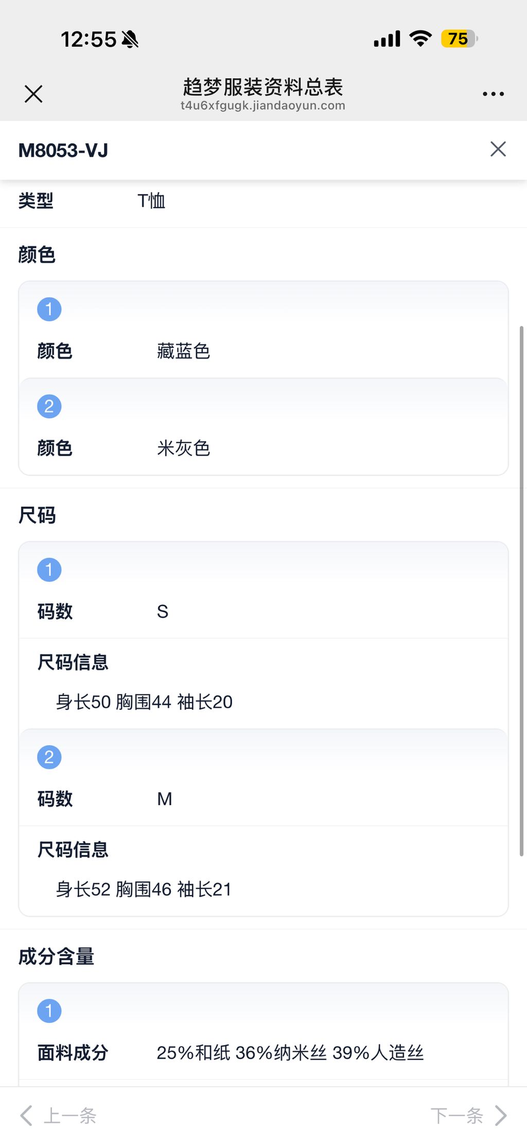Tap the 上一条 previous record button
The image size is (527, 1146).
click(x=70, y=1116)
